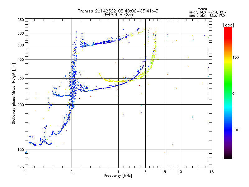Select the "mean, sd,O: -93.4, 12.3" line
This screenshot has height=187, width=249.
coord(207,12)
